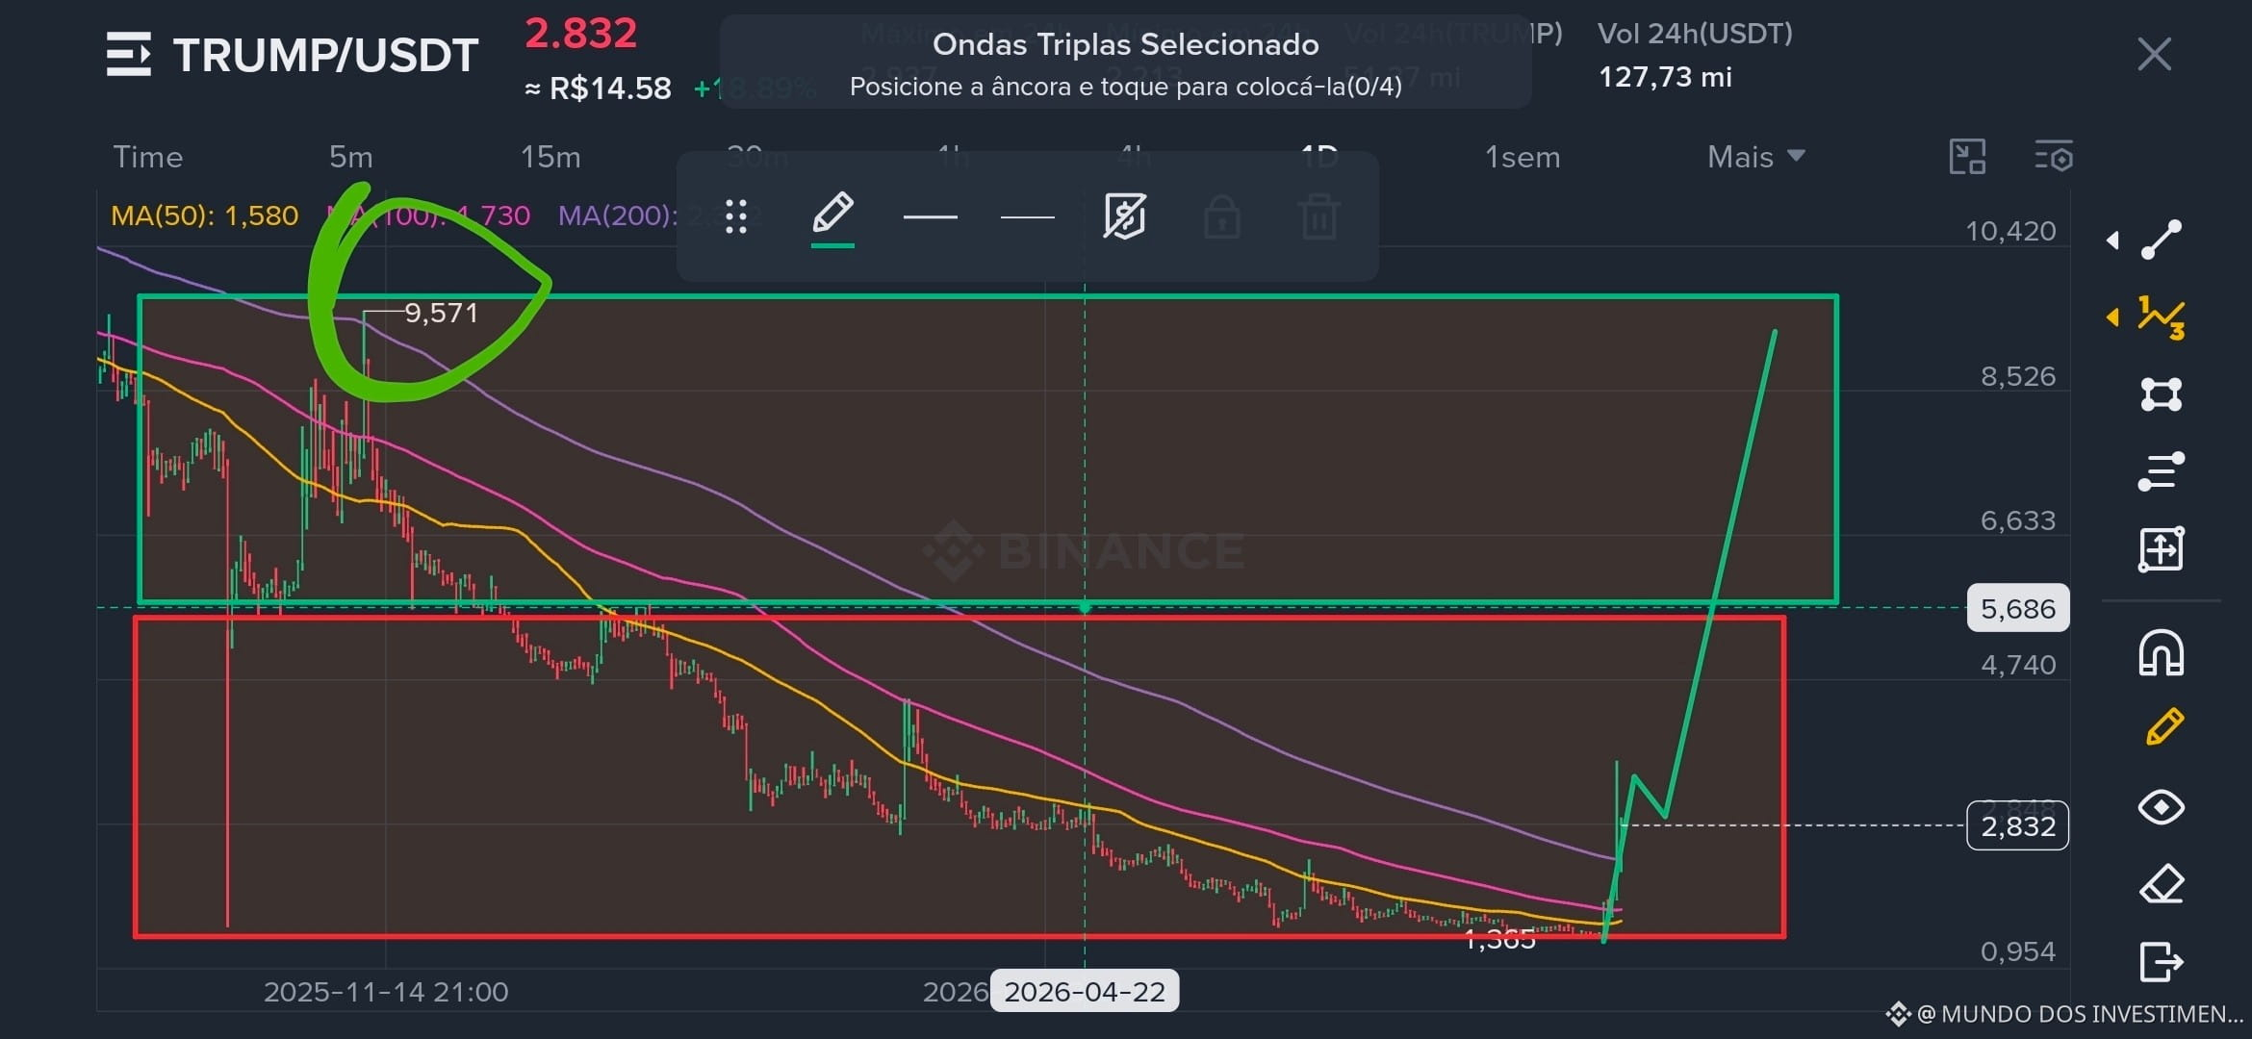The height and width of the screenshot is (1039, 2252).
Task: Open chart indicator settings icon
Action: click(2054, 157)
